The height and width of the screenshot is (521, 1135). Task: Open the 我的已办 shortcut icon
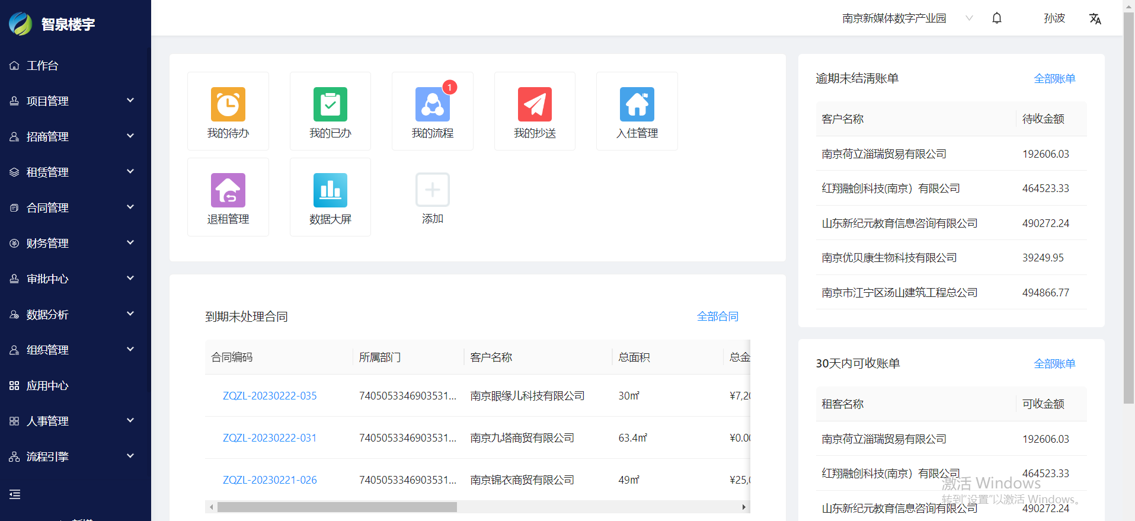tap(330, 104)
